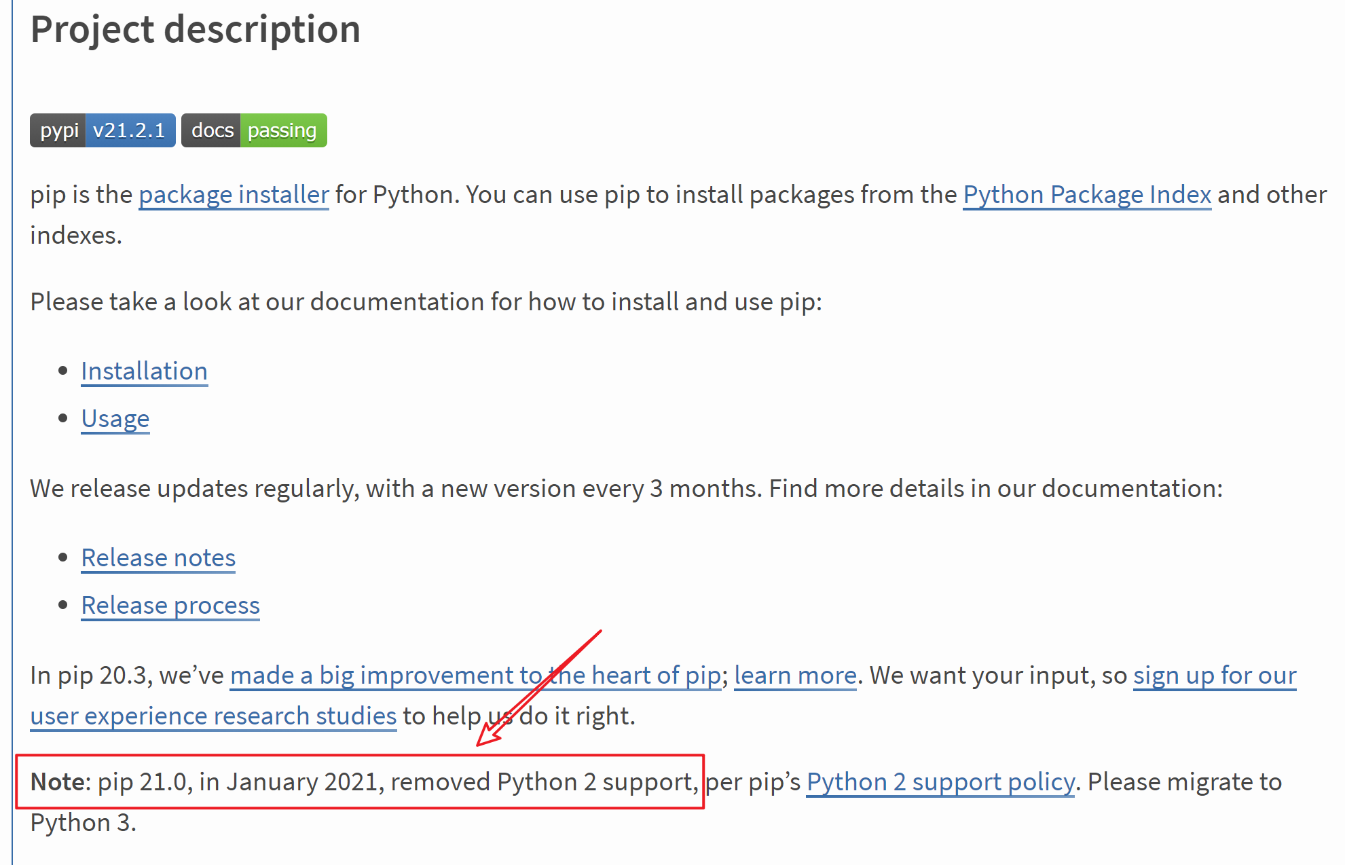Image resolution: width=1345 pixels, height=865 pixels.
Task: Open the Installation documentation link
Action: coord(143,371)
